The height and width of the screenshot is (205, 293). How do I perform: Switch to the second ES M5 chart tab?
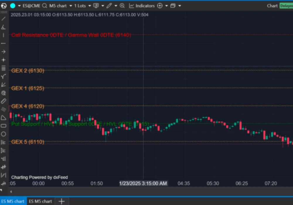pyautogui.click(x=40, y=201)
